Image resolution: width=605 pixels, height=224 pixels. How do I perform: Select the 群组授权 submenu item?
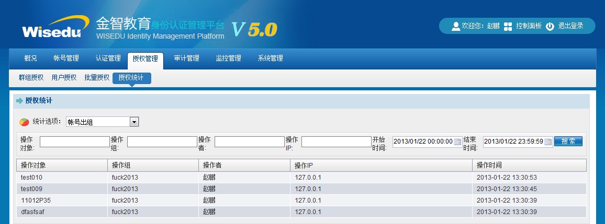click(31, 78)
